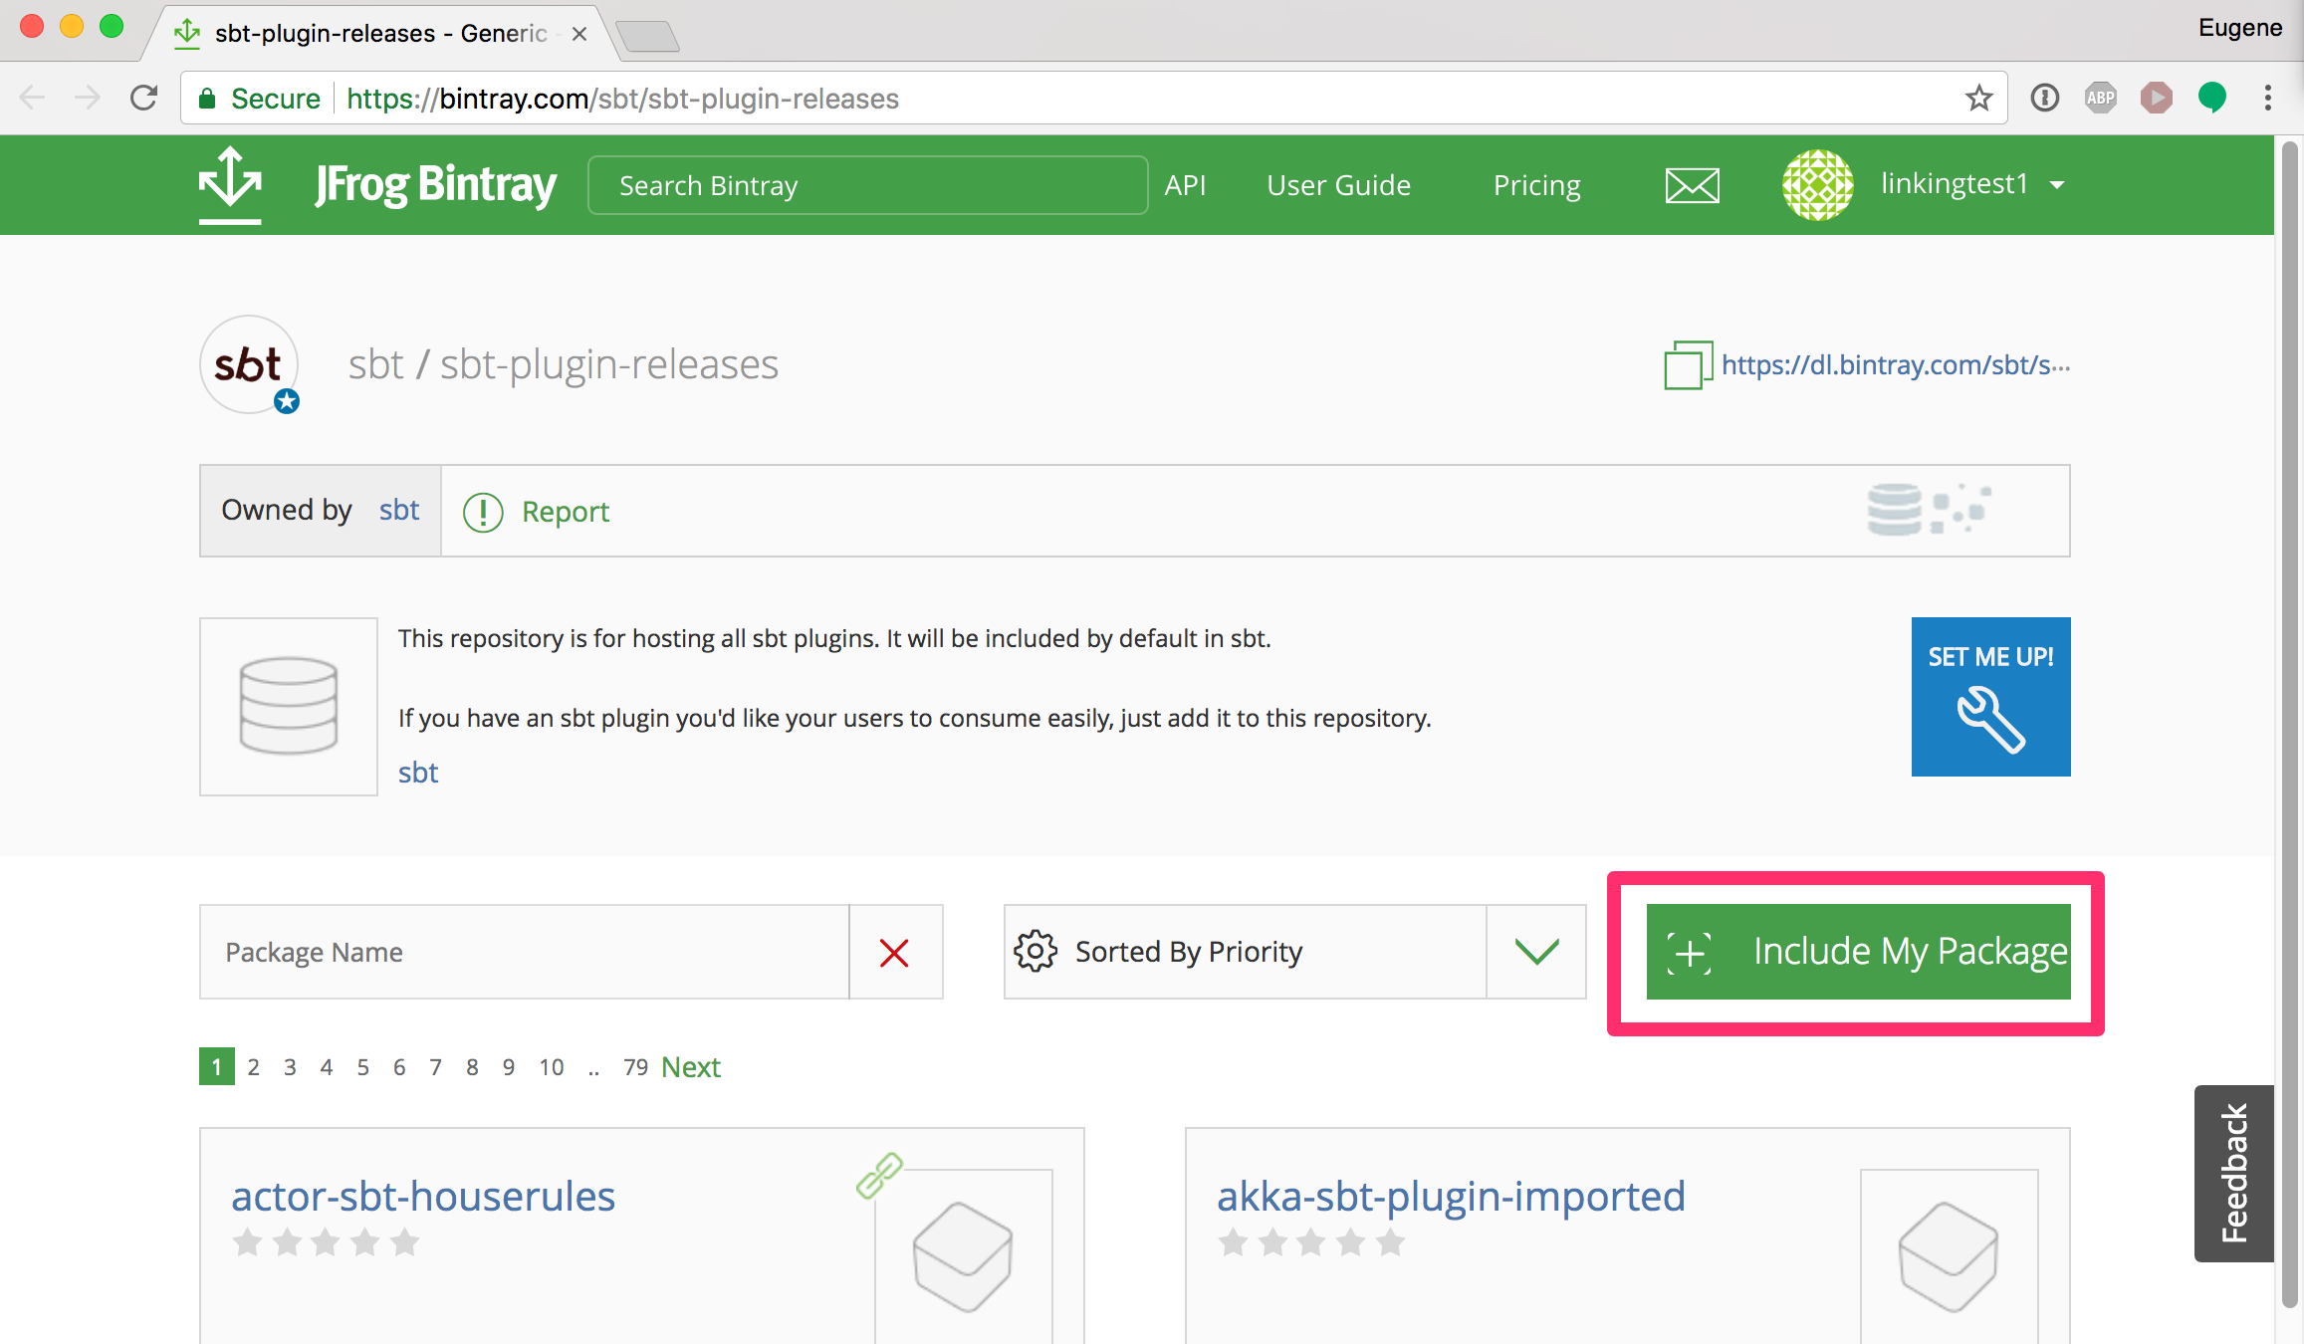Open the User Guide menu item
2304x1344 pixels.
(x=1338, y=185)
